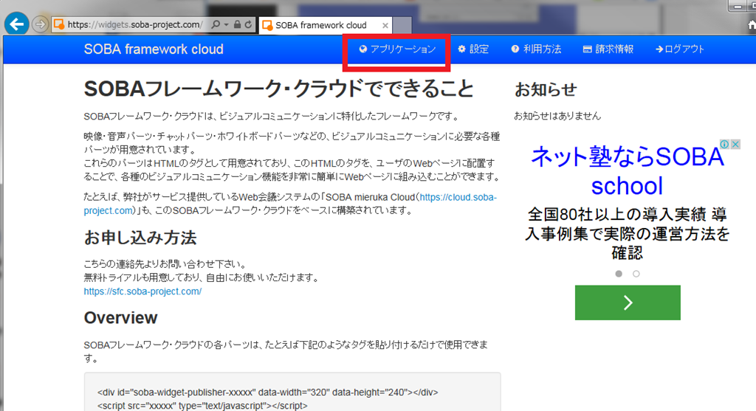Click the ad info icon
Image resolution: width=756 pixels, height=411 pixels.
(724, 144)
